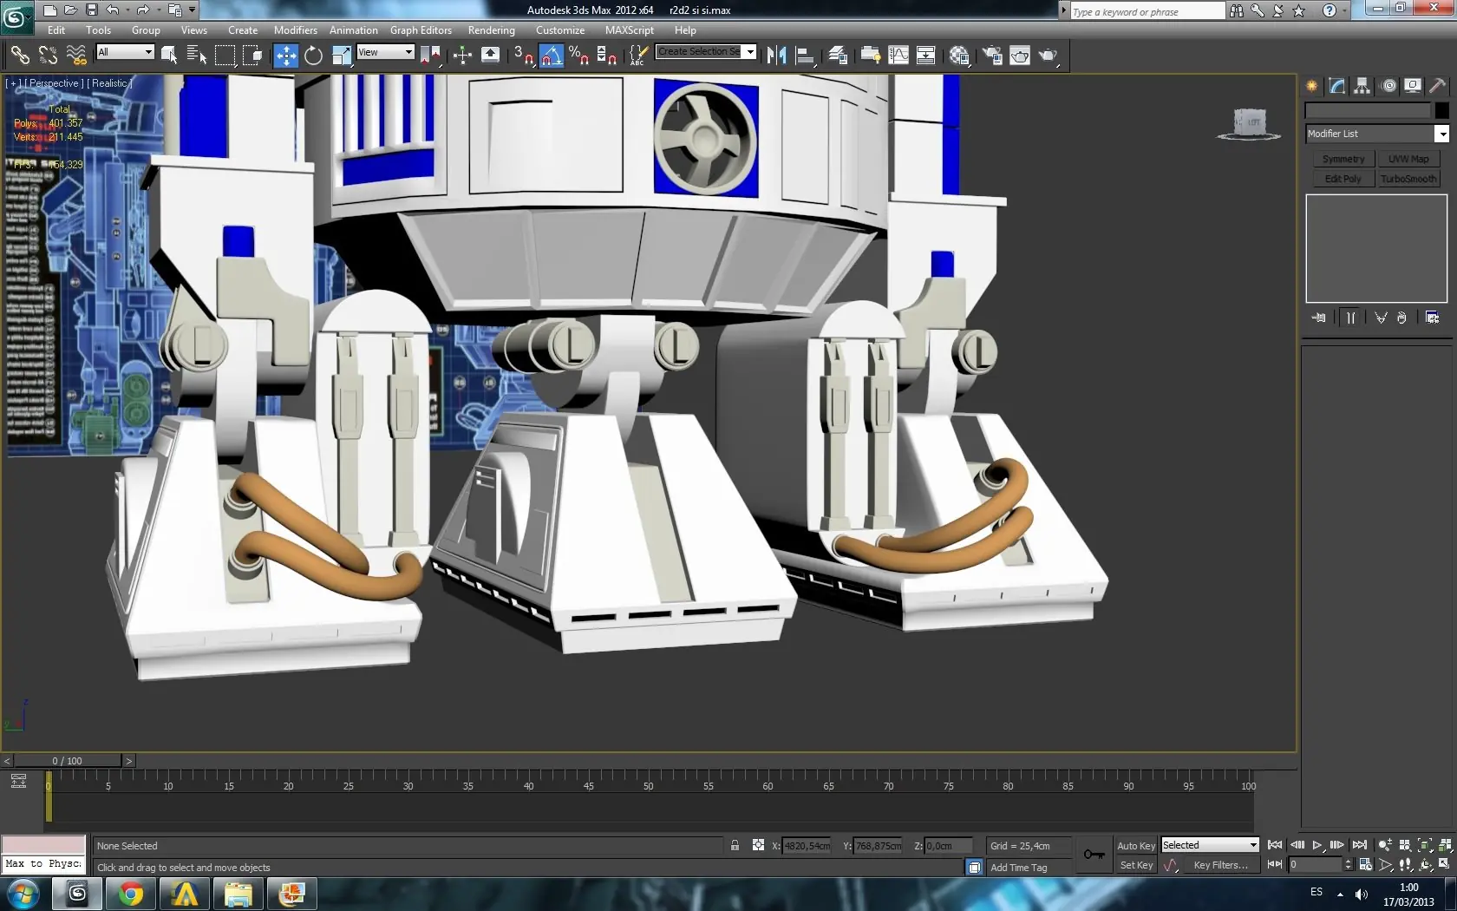Expand the Create Selection Set dropdown
The width and height of the screenshot is (1457, 911).
click(750, 52)
